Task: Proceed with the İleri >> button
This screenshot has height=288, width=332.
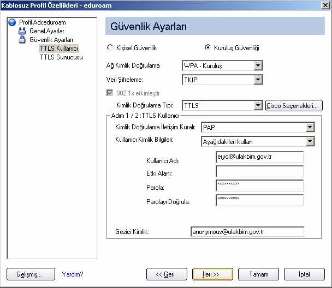Action: 212,274
